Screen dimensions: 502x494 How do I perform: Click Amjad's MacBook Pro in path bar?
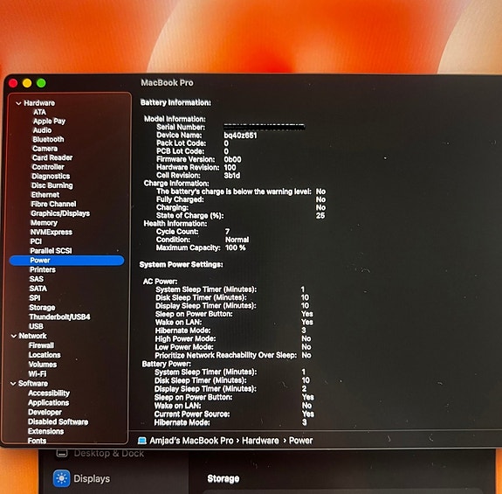coord(191,441)
